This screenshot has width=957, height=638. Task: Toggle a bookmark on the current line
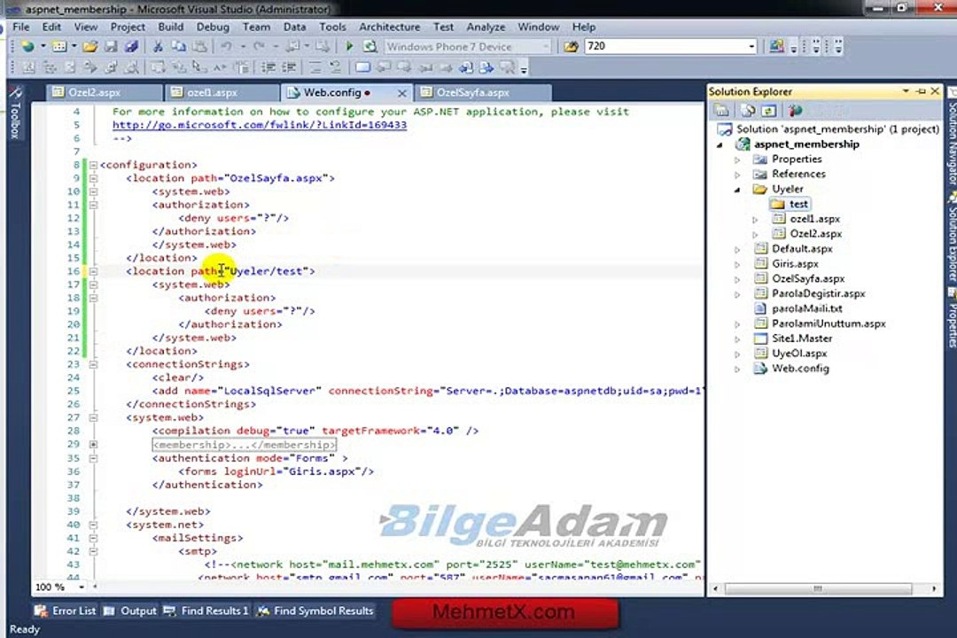pos(362,67)
